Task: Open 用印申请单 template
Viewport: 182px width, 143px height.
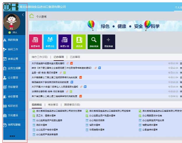Action: [x=41, y=125]
